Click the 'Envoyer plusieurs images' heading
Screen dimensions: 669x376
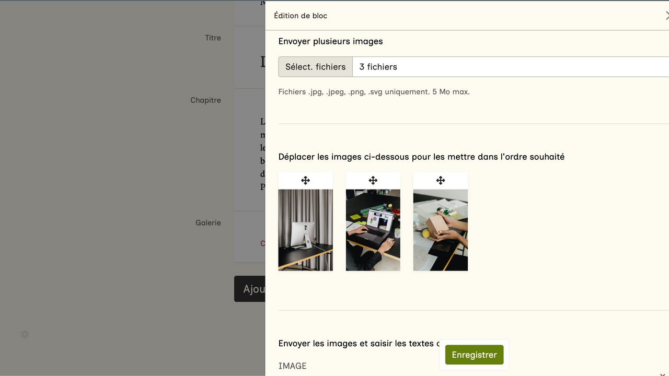330,41
